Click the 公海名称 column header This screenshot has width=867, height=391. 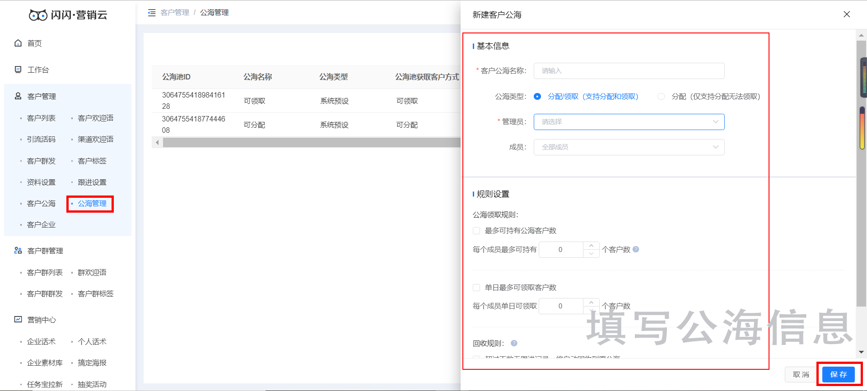coord(258,77)
